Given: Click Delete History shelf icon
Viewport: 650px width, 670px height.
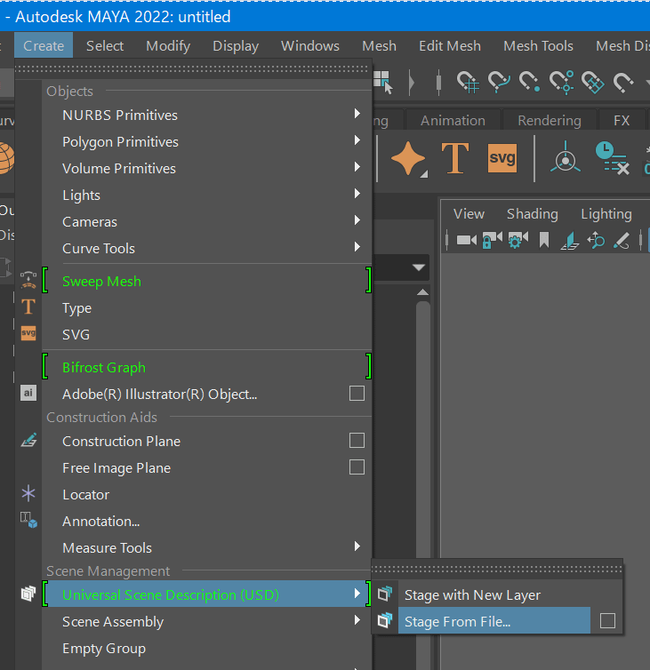Looking at the screenshot, I should tap(613, 157).
